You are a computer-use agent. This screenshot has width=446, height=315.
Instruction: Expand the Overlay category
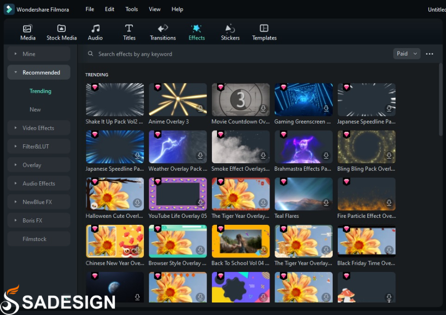[39, 165]
